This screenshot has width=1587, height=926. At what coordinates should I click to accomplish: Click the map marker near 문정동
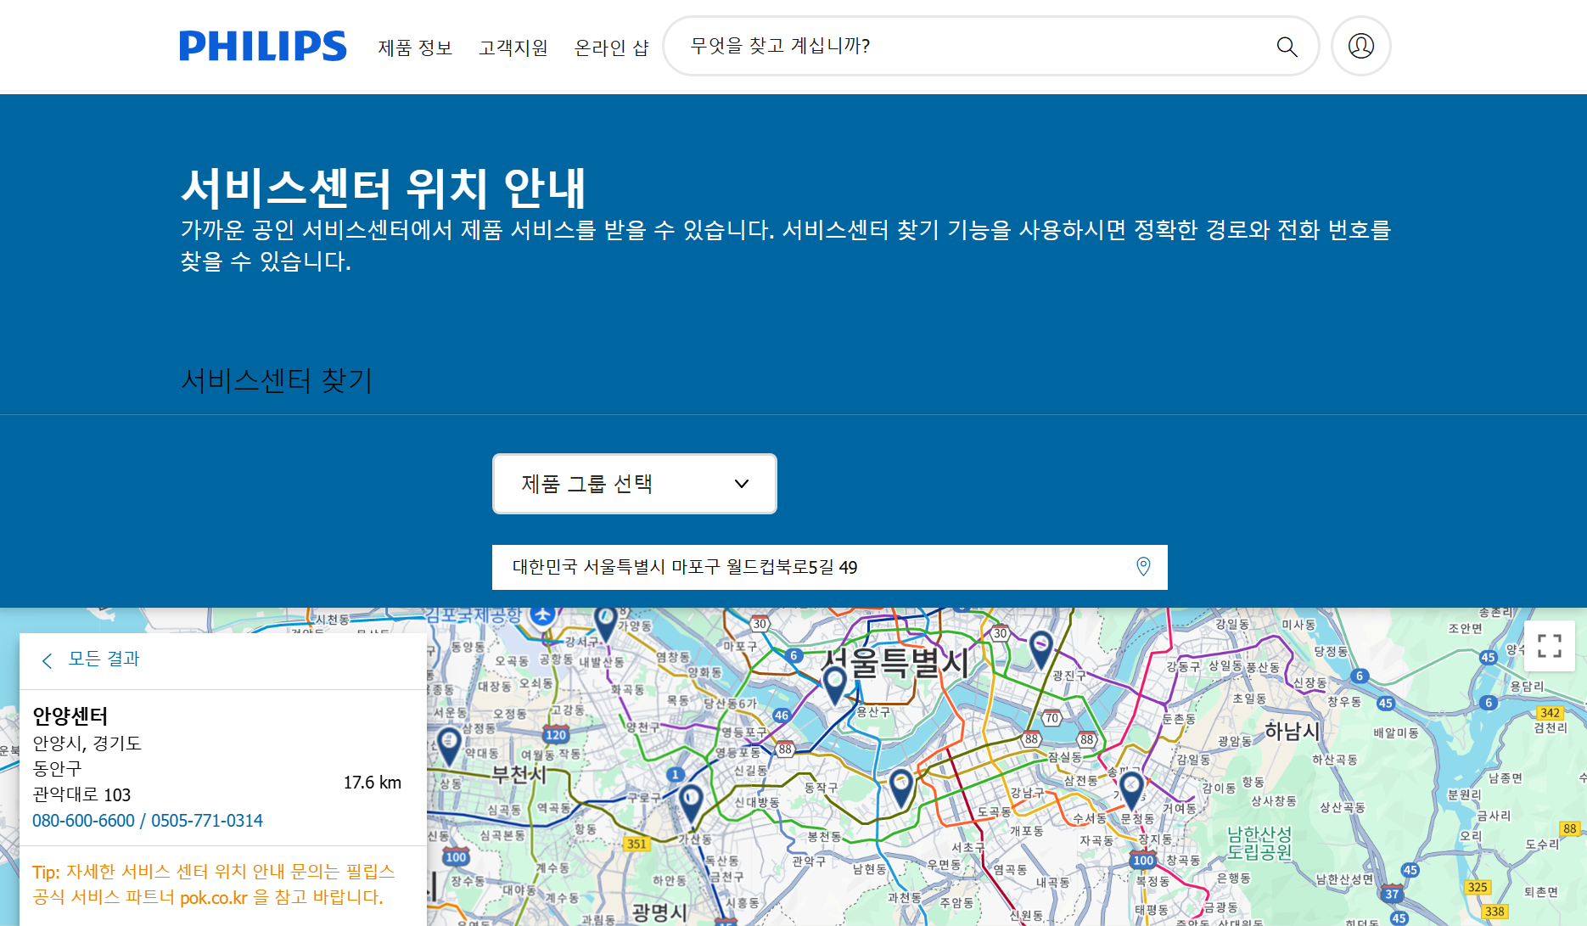[1130, 789]
